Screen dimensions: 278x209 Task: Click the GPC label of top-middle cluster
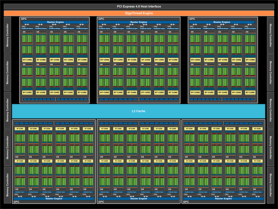(x=101, y=19)
